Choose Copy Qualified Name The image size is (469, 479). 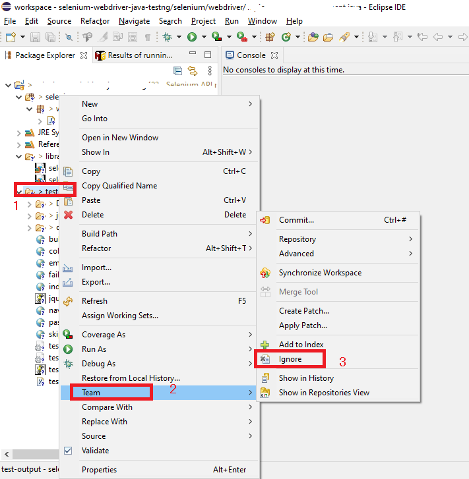click(x=158, y=186)
